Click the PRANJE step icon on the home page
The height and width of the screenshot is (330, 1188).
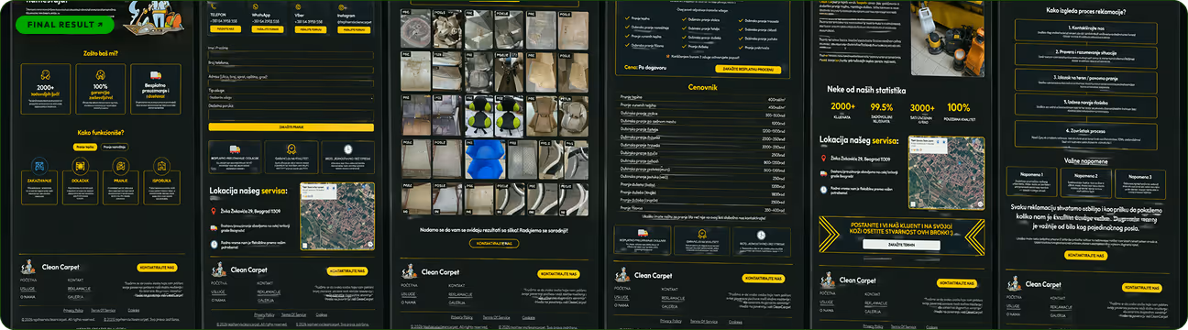(120, 167)
